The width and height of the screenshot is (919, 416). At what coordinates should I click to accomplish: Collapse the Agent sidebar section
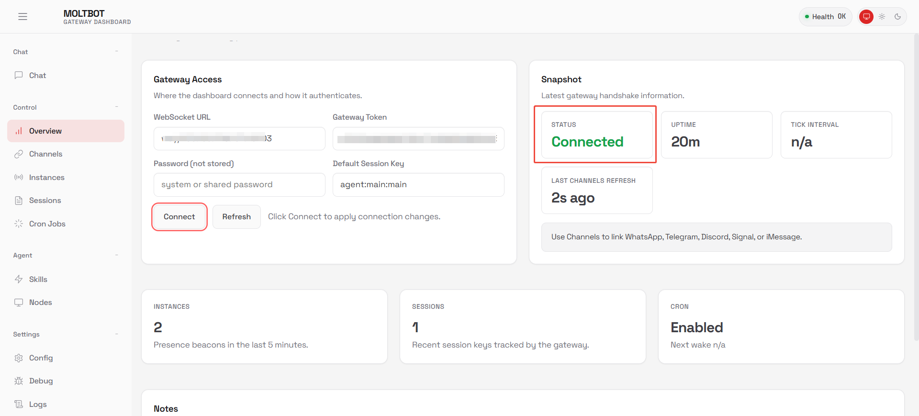click(116, 255)
